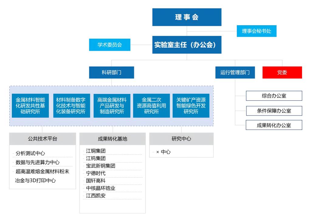This screenshot has width=311, height=221.
Task: Select the 条件保障办公室 box
Action: (x=274, y=111)
